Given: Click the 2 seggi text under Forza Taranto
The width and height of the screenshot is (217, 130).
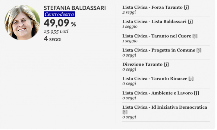Looking at the screenshot, I should pyautogui.click(x=129, y=12).
